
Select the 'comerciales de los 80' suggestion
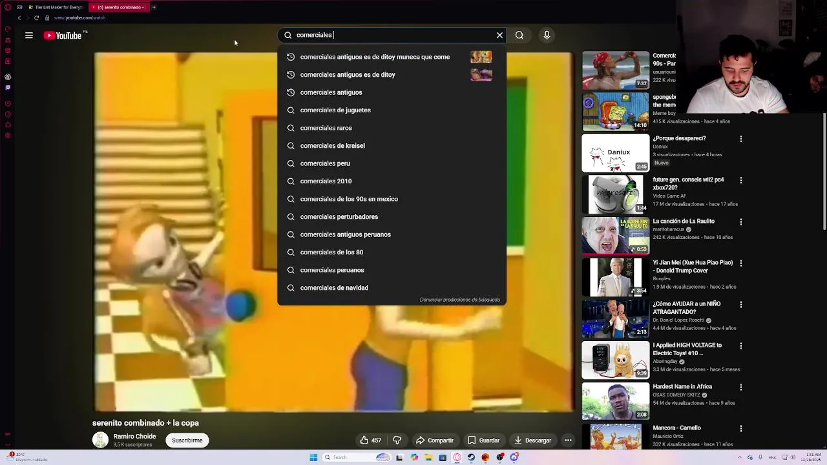[x=392, y=252]
